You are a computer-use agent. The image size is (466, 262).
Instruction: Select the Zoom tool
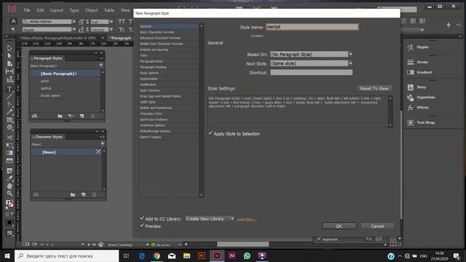pos(9,194)
